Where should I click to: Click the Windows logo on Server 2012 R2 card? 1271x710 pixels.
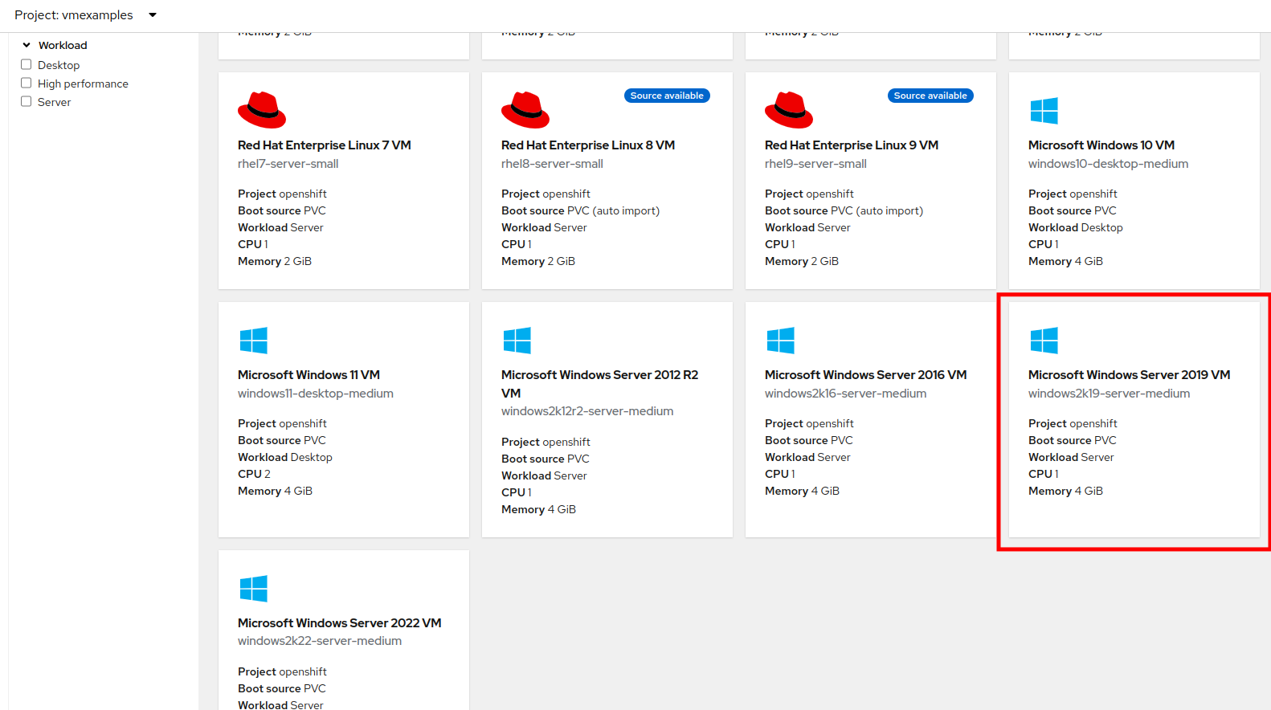517,341
